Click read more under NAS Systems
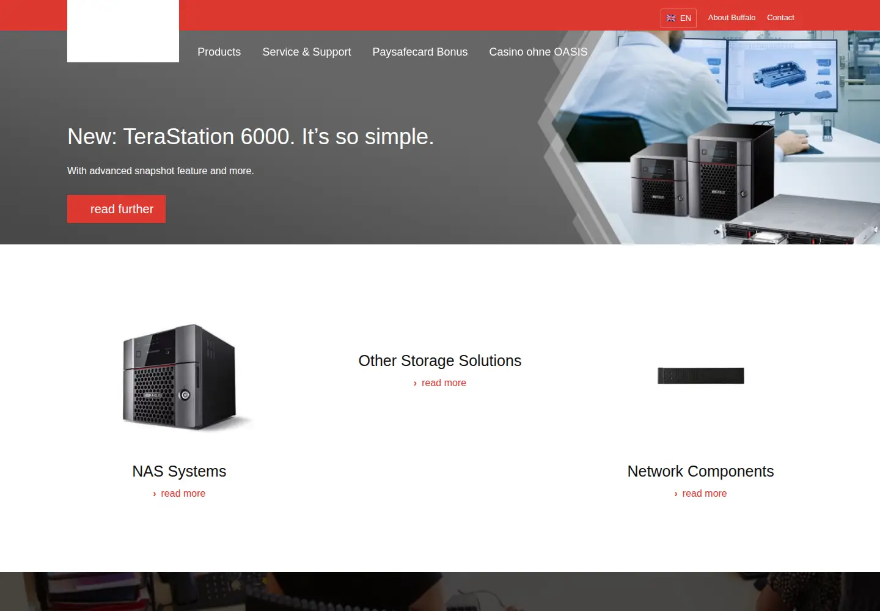Screen dimensions: 880x611 (x=179, y=494)
